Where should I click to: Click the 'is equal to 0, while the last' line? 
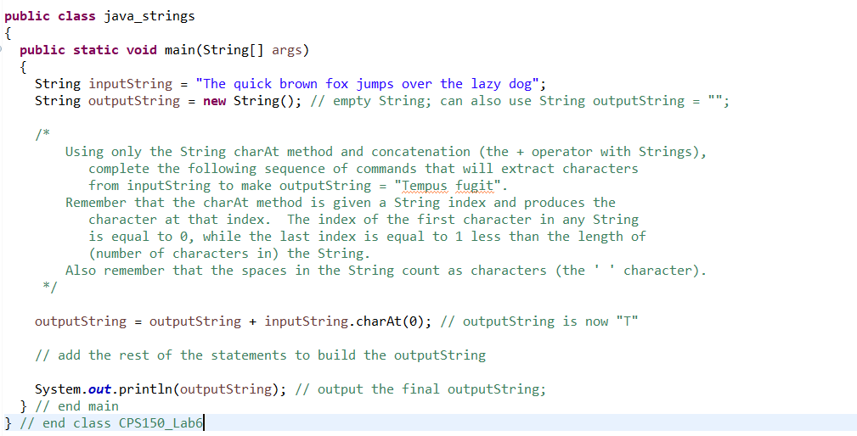pyautogui.click(x=367, y=237)
